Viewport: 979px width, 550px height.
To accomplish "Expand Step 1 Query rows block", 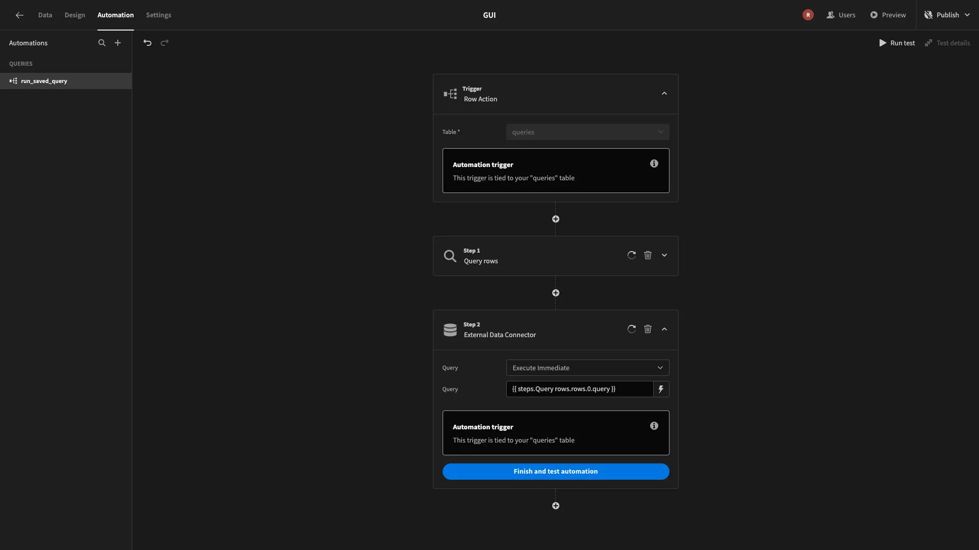I will click(664, 255).
